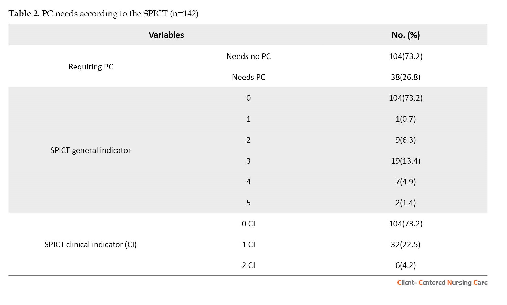Image resolution: width=507 pixels, height=305 pixels.
Task: Click the 6(4.2) value cell
Action: (x=406, y=265)
